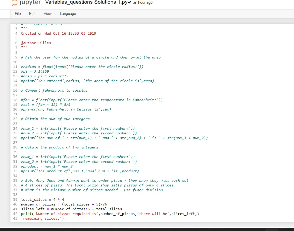The width and height of the screenshot is (294, 231).
Task: Click the 'an hour ago' save timestamp
Action: pos(143,3)
